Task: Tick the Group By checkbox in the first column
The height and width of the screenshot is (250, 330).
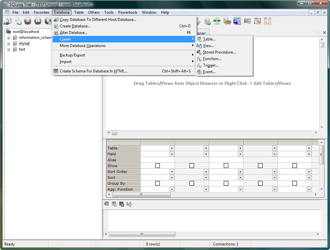Action: coord(157,183)
